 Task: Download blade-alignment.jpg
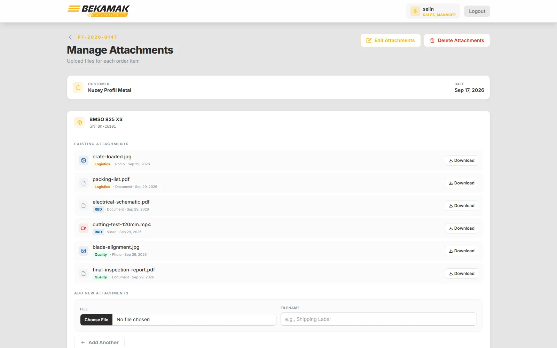pos(462,251)
